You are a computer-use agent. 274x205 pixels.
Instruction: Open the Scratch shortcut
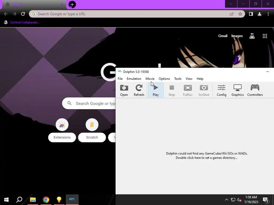pyautogui.click(x=92, y=130)
